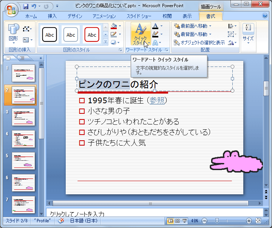Image resolution: width=272 pixels, height=228 pixels.
Task: Open the text outline dropdown arrow
Action: click(x=162, y=34)
